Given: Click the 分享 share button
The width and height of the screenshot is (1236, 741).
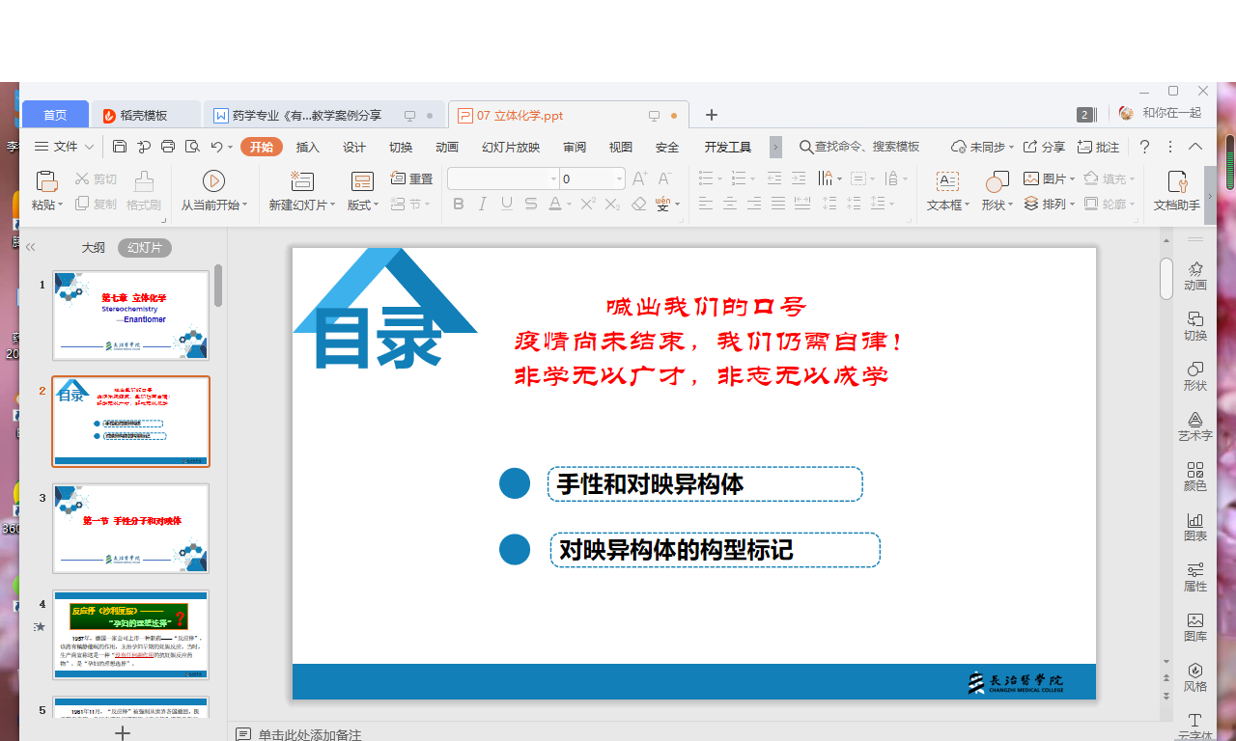Looking at the screenshot, I should [1044, 147].
